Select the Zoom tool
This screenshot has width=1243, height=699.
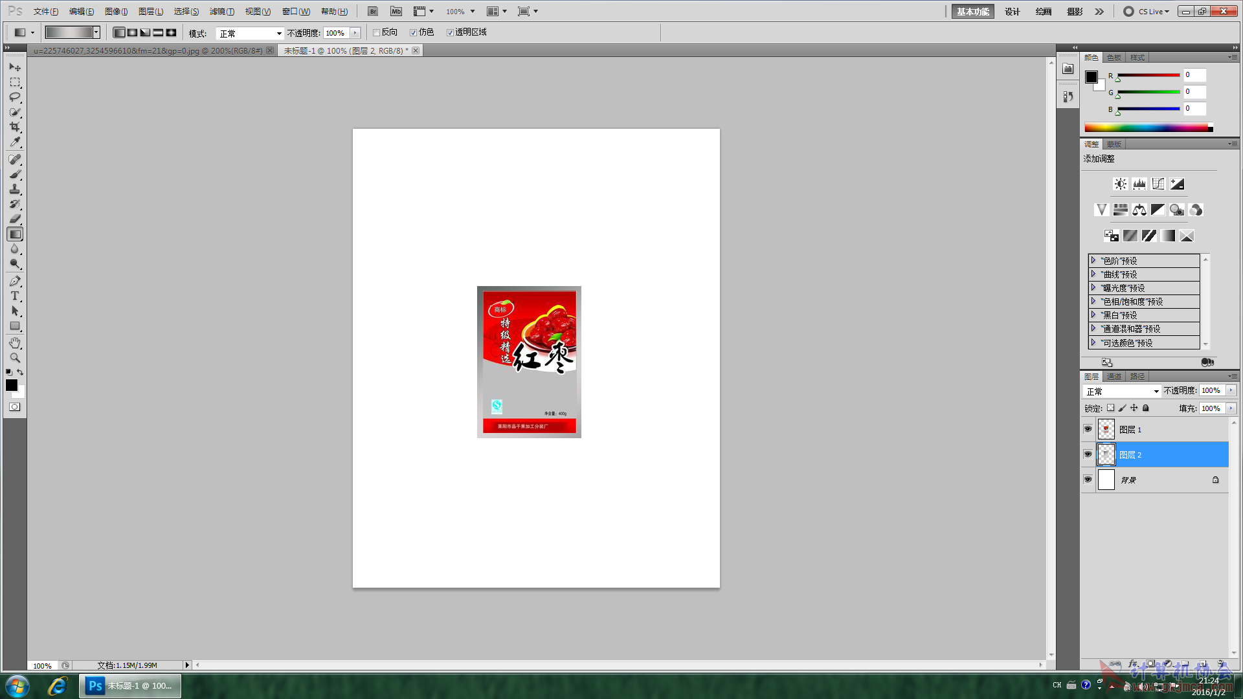coord(15,357)
